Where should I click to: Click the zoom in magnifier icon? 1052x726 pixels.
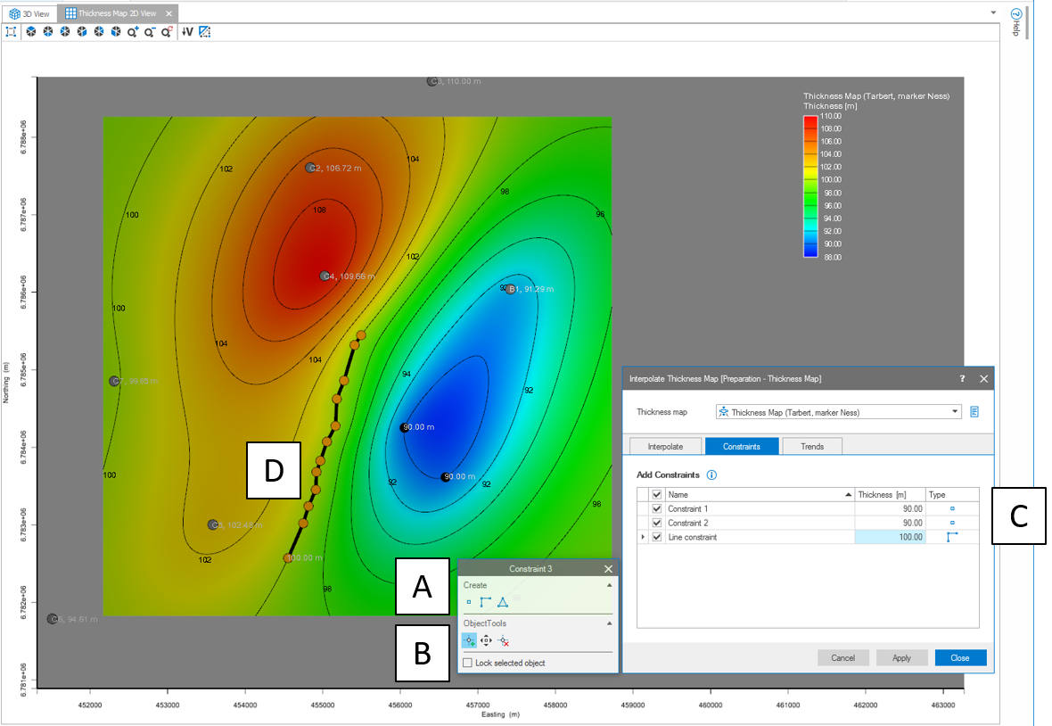(x=133, y=31)
